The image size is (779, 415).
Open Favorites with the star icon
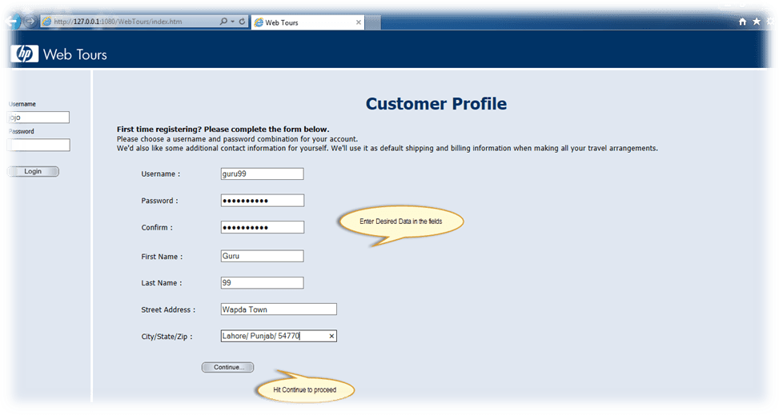(756, 22)
